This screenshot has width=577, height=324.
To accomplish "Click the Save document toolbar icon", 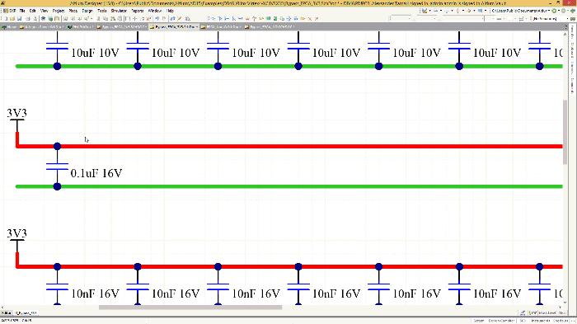I will coord(19,18).
